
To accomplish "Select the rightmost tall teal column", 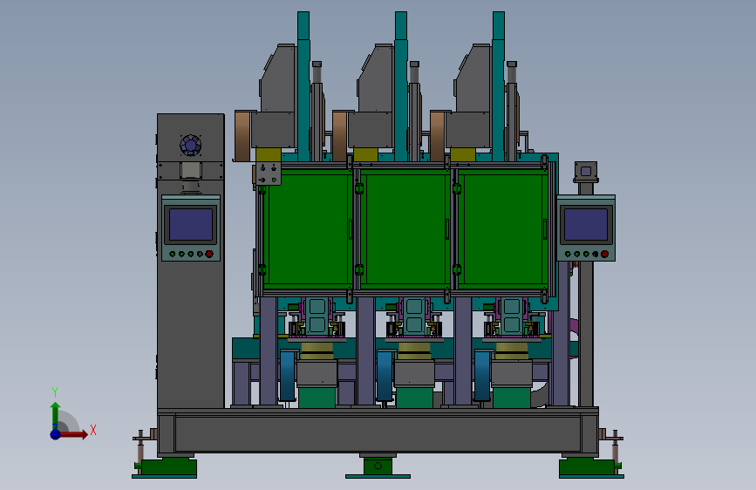I will tap(499, 87).
